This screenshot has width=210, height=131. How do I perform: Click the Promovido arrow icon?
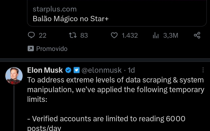30,49
